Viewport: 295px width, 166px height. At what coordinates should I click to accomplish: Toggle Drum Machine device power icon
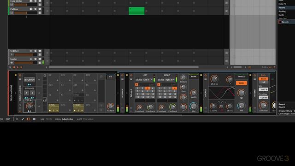point(20,75)
